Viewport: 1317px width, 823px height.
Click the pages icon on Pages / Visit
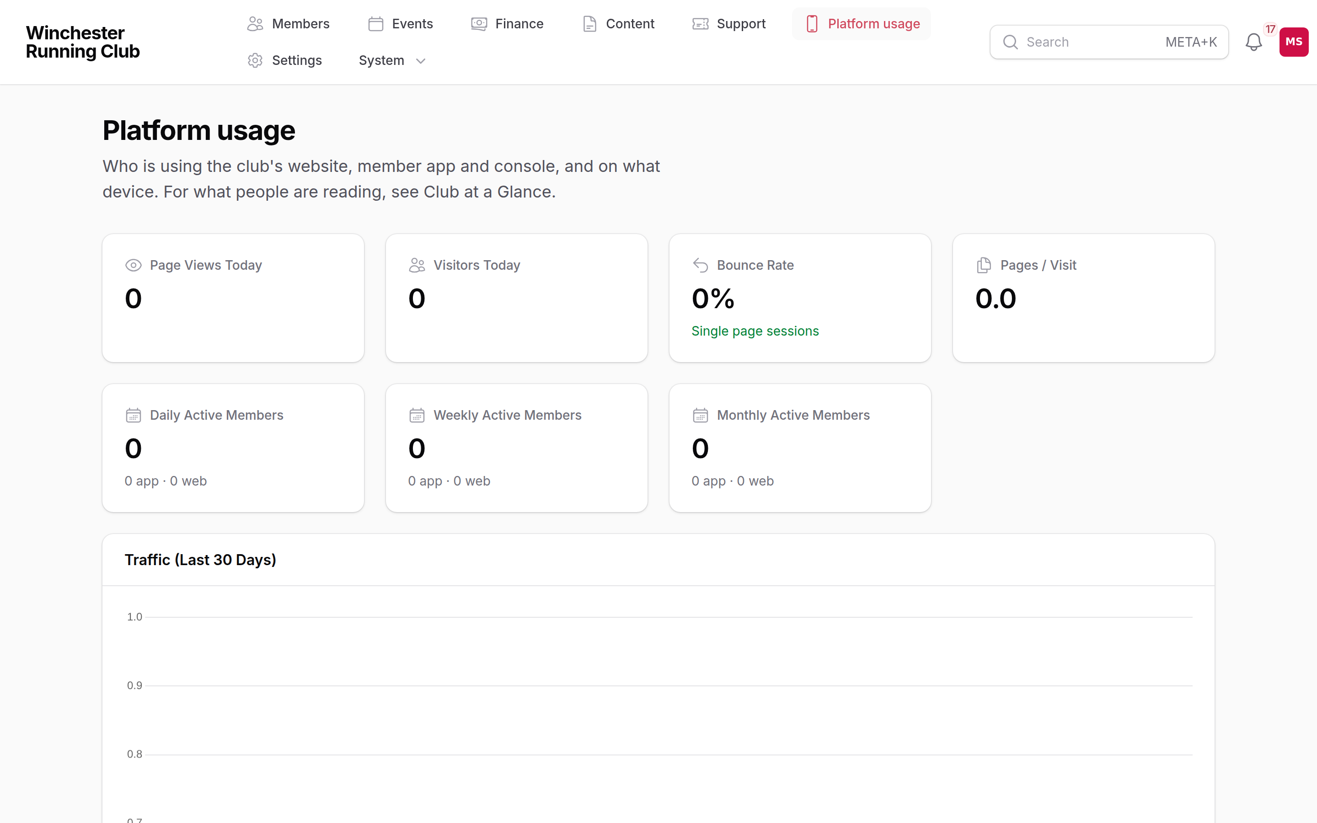984,265
